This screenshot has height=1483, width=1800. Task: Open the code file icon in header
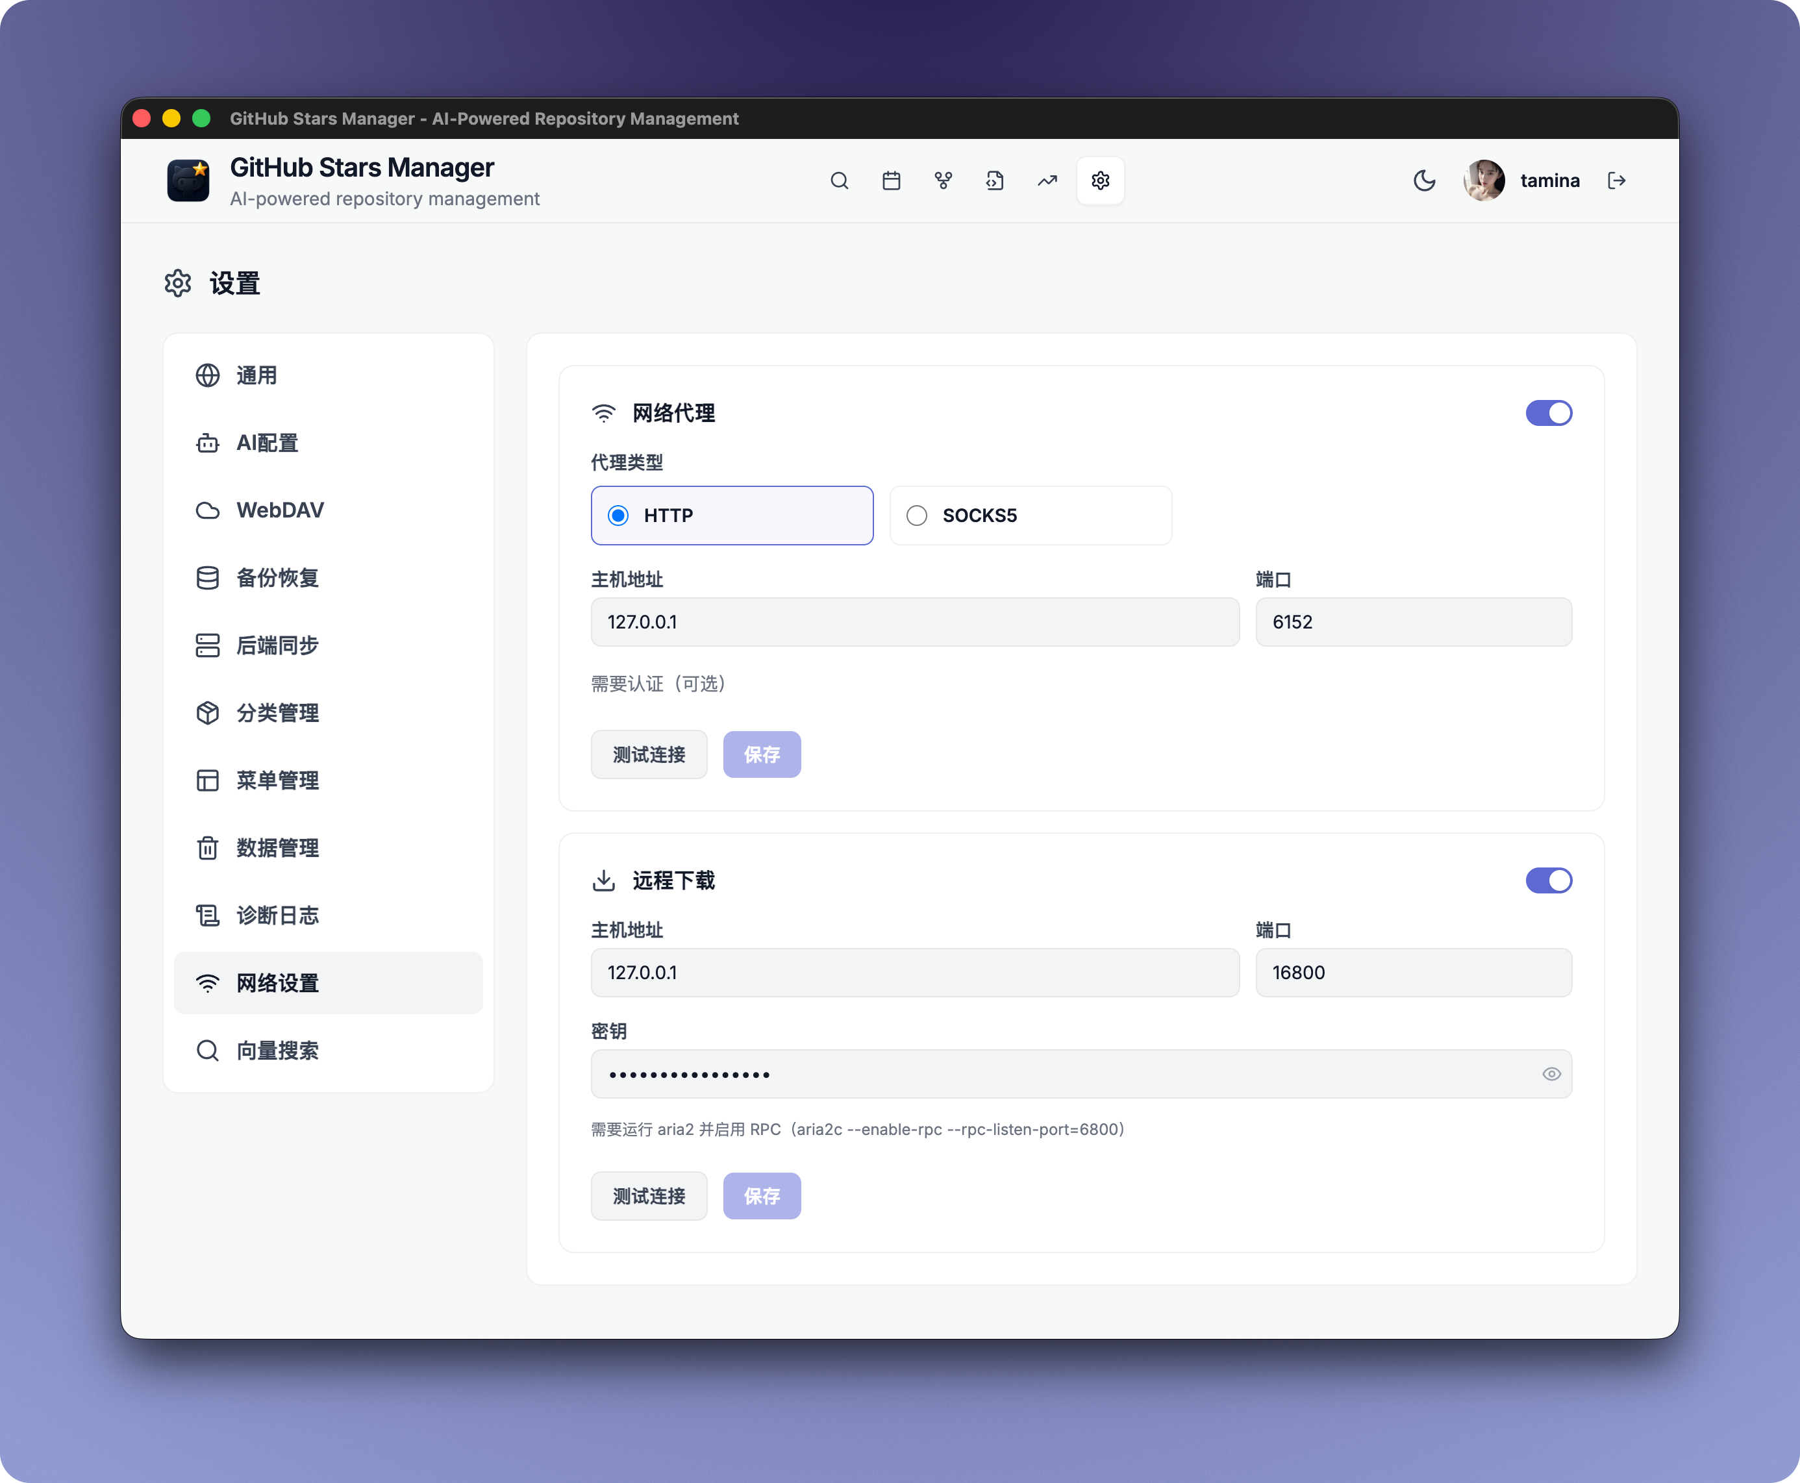[x=995, y=181]
